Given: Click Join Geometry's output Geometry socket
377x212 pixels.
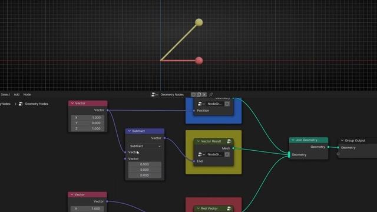Looking at the screenshot, I should [x=329, y=147].
